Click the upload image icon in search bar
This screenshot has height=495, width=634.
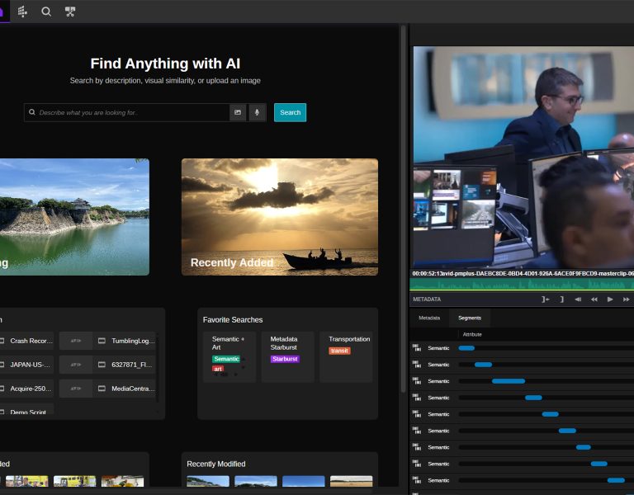coord(238,112)
